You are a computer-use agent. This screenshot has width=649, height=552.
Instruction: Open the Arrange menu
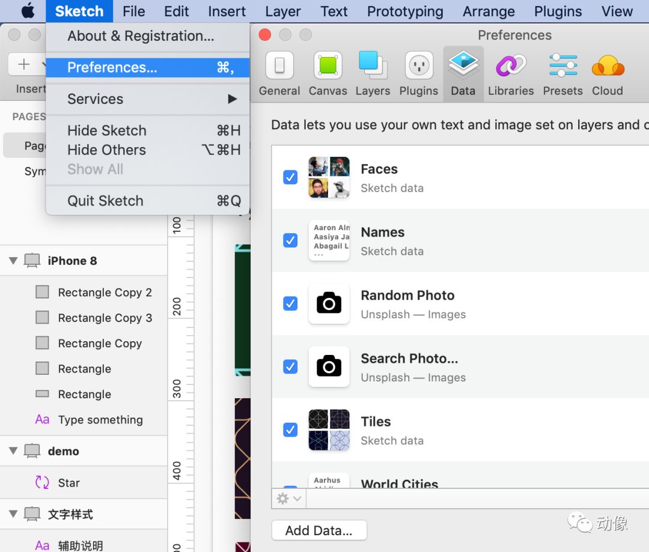(x=489, y=11)
